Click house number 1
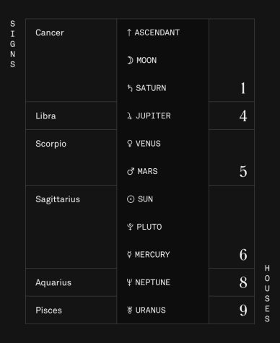280x343 pixels. point(243,88)
